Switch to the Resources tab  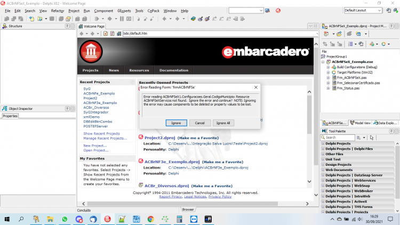tap(139, 70)
